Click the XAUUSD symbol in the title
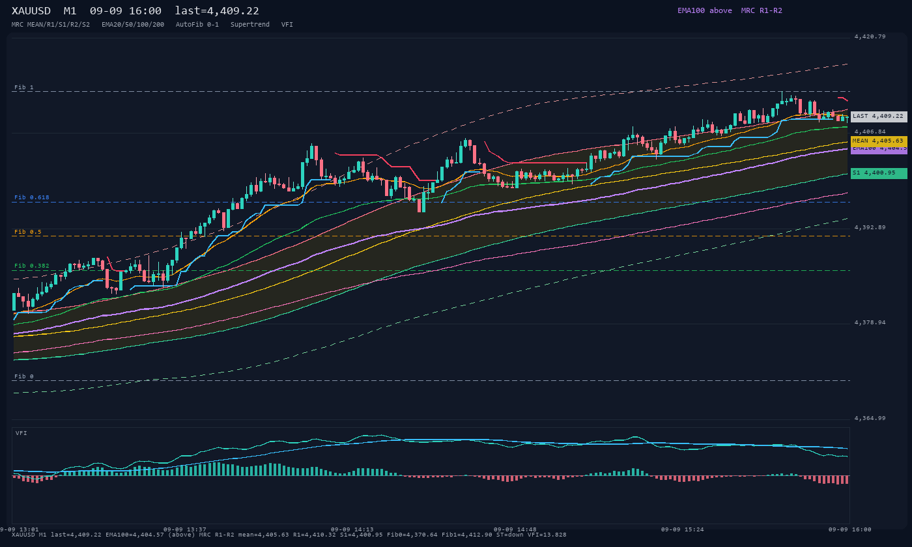912x547 pixels. click(x=31, y=11)
